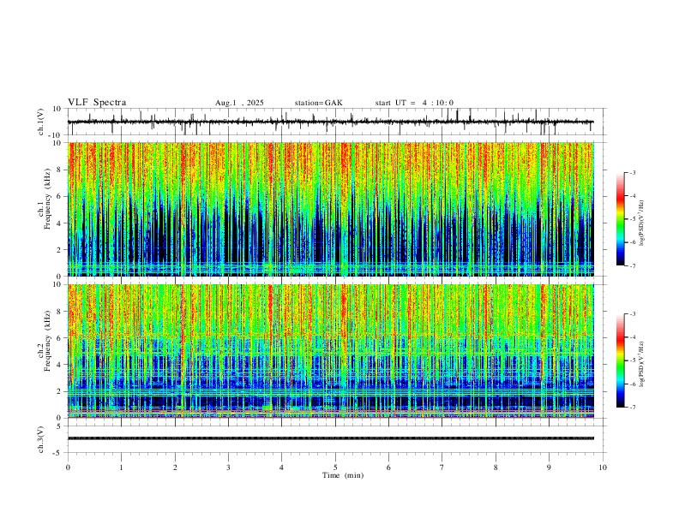Select the date label 'Aug.1 , 2025'

pos(239,103)
